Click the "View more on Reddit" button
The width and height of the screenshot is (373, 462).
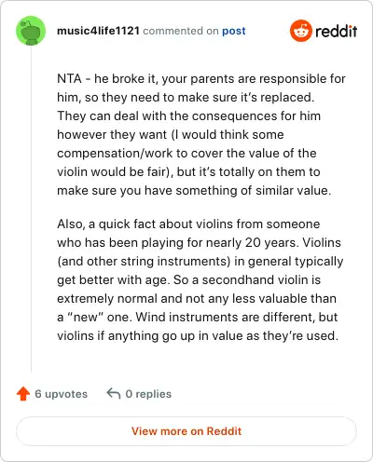(x=186, y=431)
